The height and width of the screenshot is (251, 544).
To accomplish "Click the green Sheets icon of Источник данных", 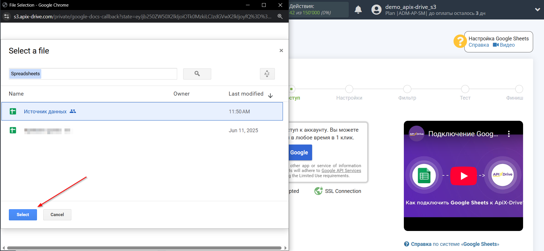I will pos(13,111).
